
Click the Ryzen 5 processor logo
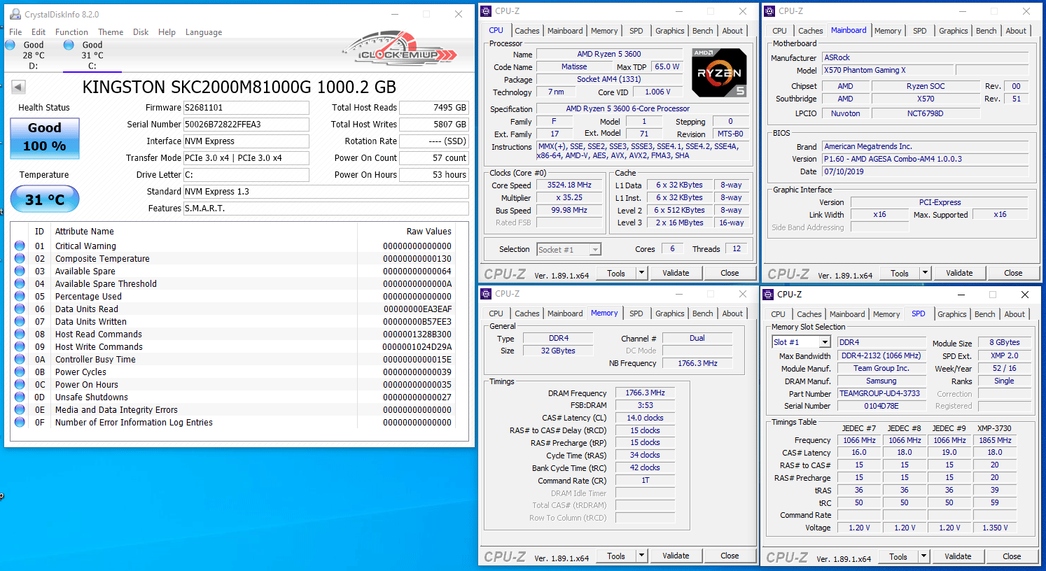719,73
